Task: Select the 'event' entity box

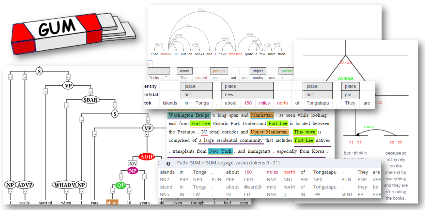Action: [x=185, y=71]
